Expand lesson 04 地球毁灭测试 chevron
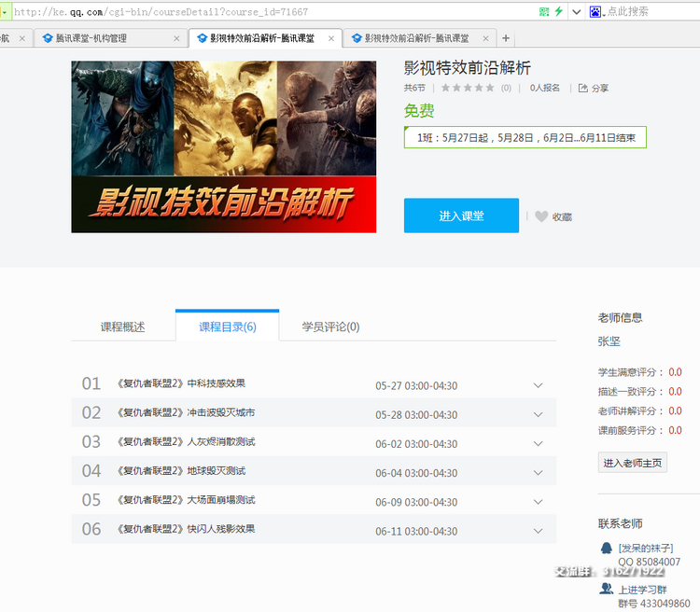The width and height of the screenshot is (700, 612). coord(538,473)
